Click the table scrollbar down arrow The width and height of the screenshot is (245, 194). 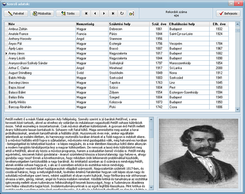click(237, 109)
